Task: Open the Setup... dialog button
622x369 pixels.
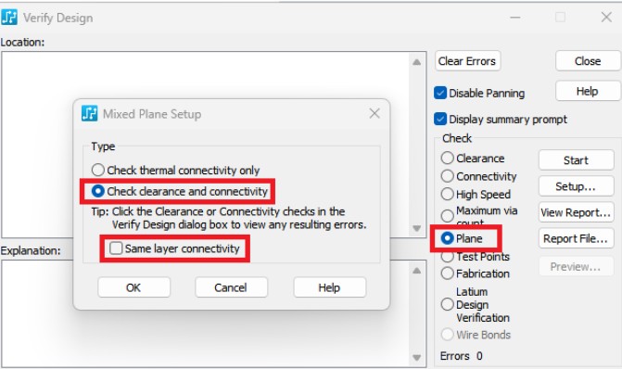Action: [576, 186]
